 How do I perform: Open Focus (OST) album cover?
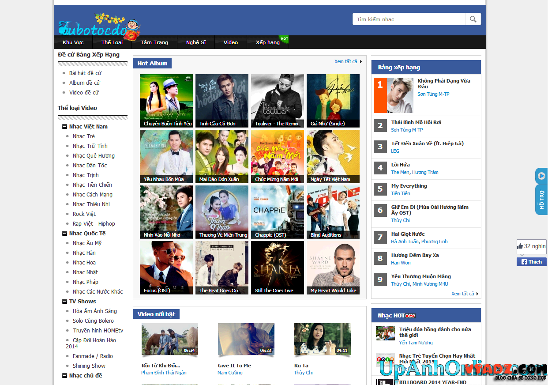[x=166, y=268]
